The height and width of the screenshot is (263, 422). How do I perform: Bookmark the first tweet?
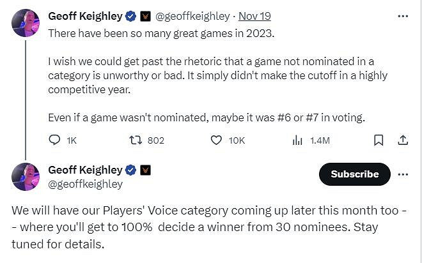(378, 140)
